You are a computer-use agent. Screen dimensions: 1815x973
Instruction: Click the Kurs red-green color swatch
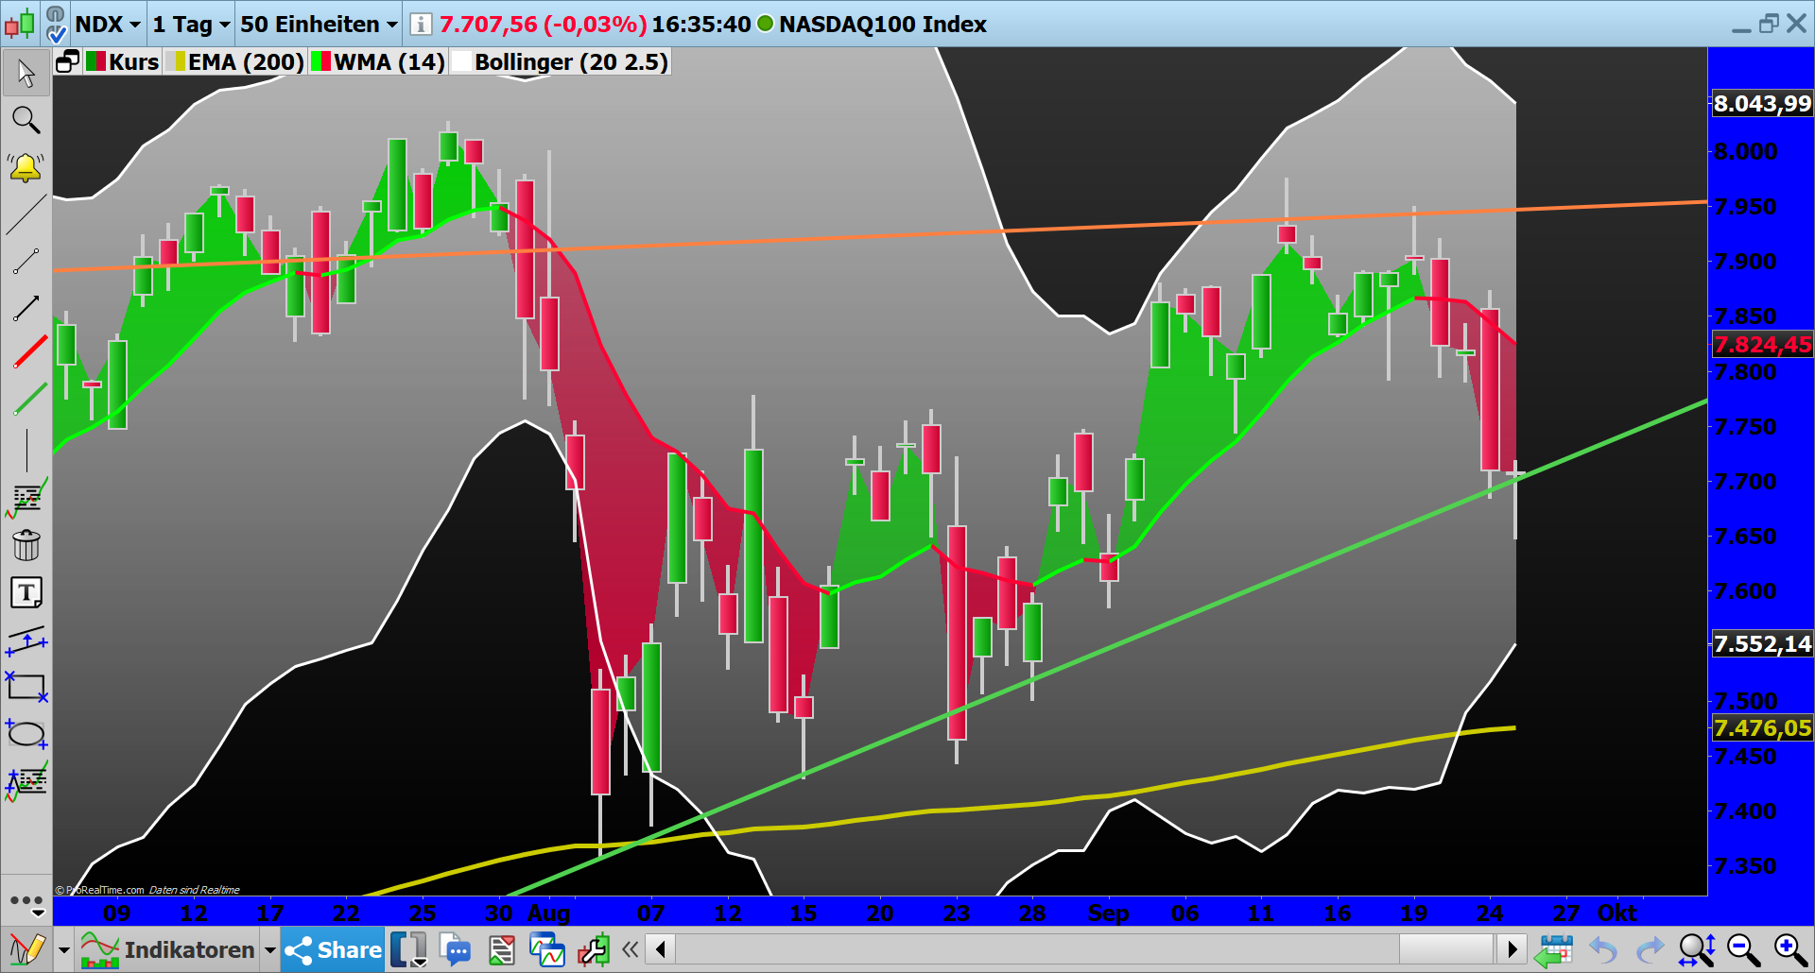[x=94, y=61]
